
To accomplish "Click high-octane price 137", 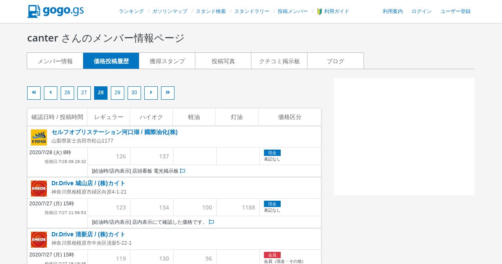I will (164, 156).
